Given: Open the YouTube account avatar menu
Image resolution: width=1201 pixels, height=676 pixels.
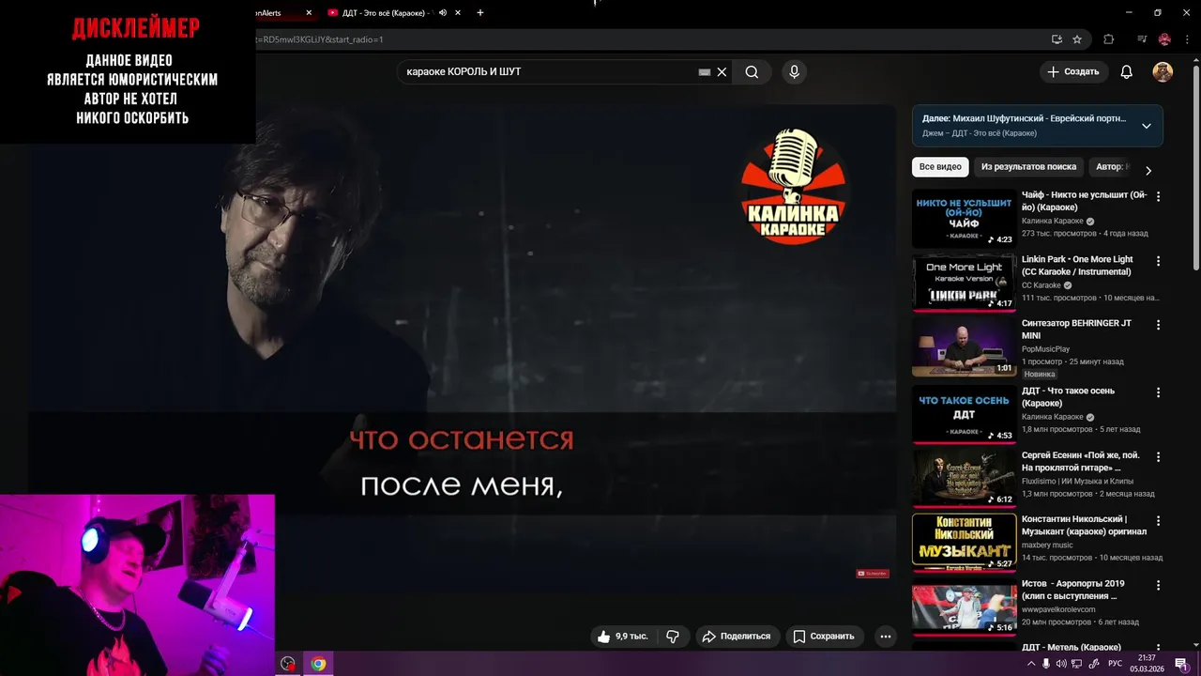Looking at the screenshot, I should click(1163, 72).
